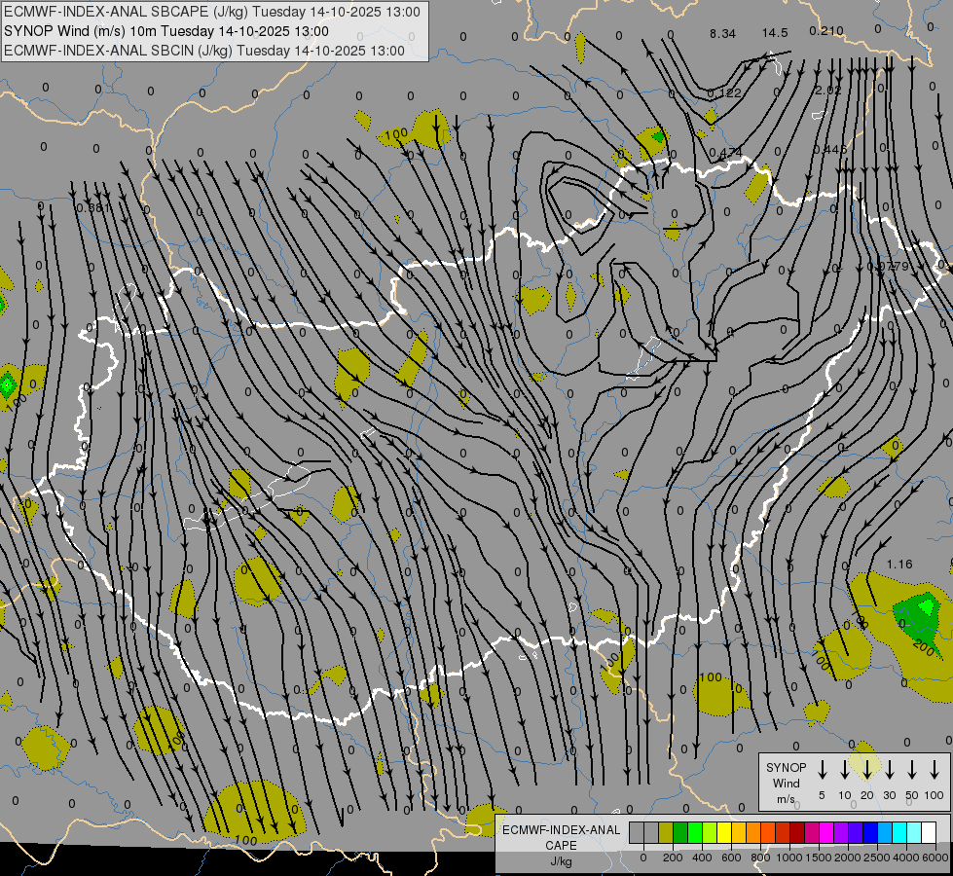
Task: Pick the bright green CAPE legend swatch
Action: [x=695, y=832]
